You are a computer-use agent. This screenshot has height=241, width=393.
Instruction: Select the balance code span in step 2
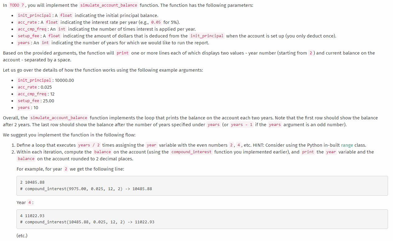[103, 152]
